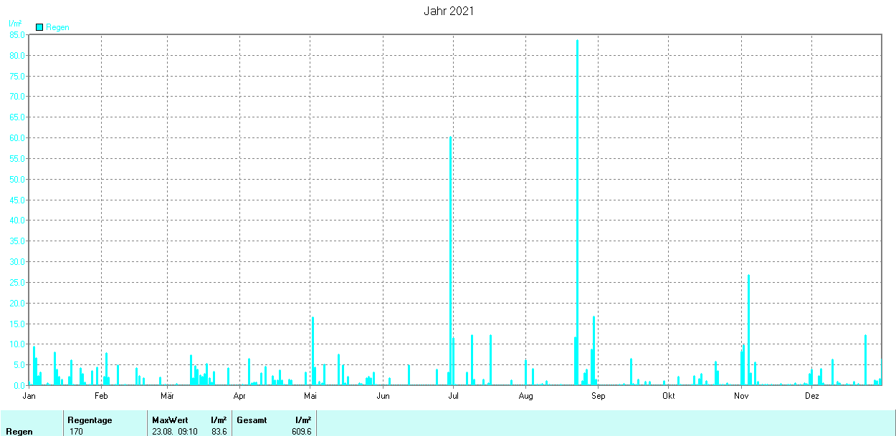This screenshot has height=436, width=896.
Task: Select the Feb label on the x-axis
Action: (101, 395)
